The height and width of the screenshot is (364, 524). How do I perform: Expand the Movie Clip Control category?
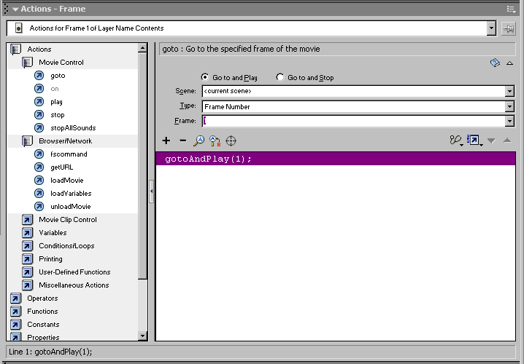[x=27, y=220]
